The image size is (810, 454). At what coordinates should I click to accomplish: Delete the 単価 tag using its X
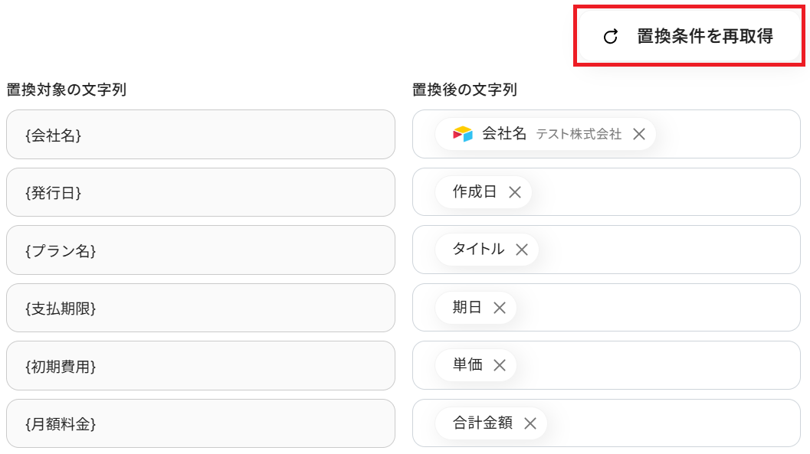[x=500, y=365]
